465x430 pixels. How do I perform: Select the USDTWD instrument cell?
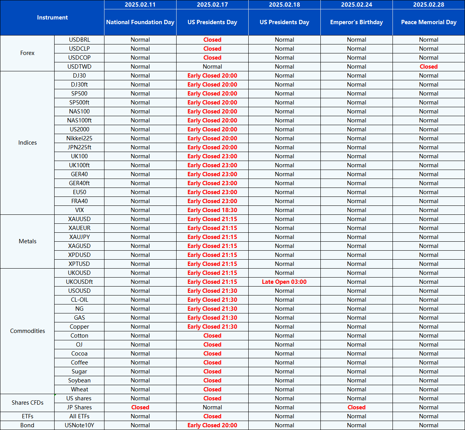[80, 67]
